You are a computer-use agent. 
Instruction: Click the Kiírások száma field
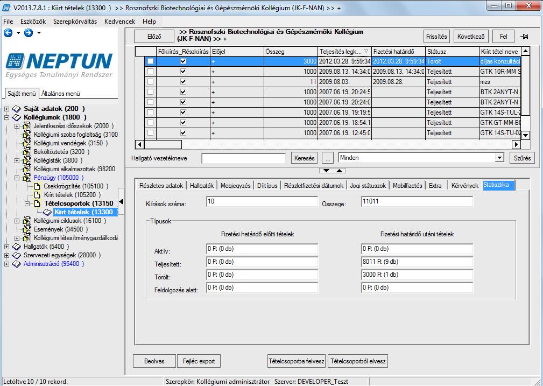pos(262,201)
